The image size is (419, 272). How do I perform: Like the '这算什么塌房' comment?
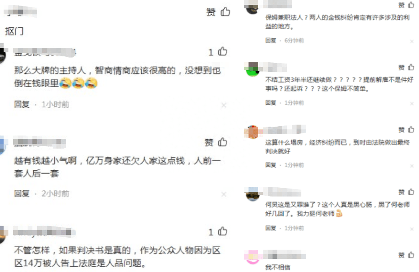point(411,129)
